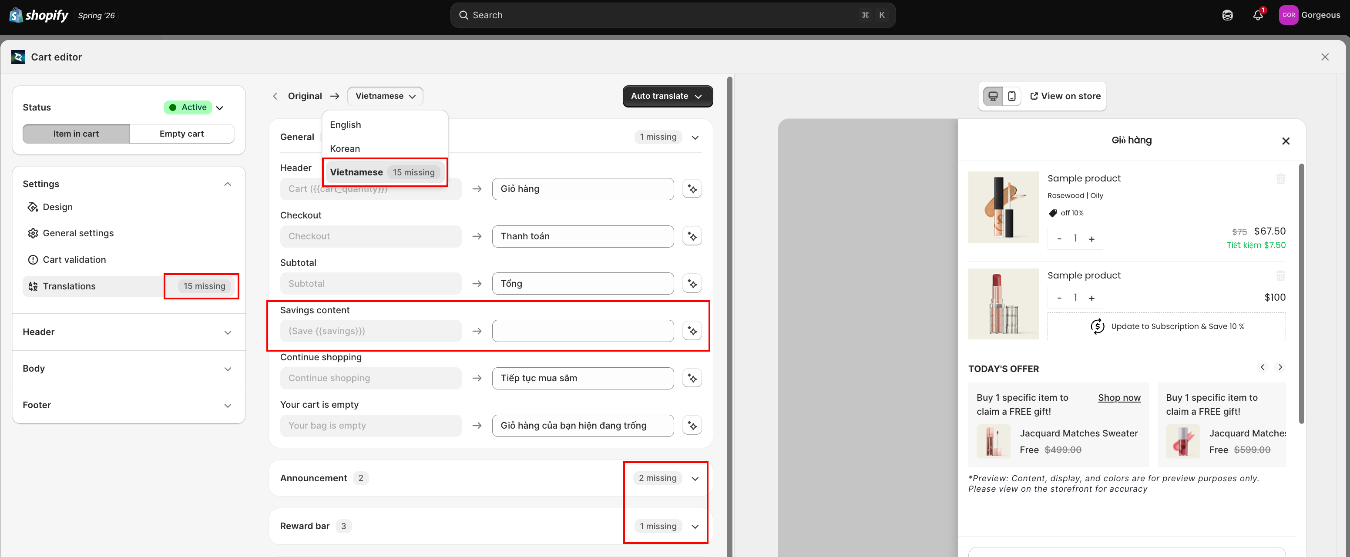Delete the first Sample product via trash icon

point(1280,179)
